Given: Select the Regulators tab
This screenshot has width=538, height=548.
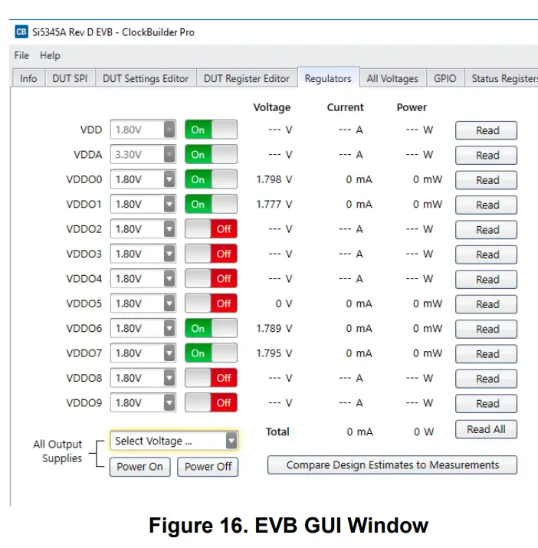Looking at the screenshot, I should [x=328, y=77].
